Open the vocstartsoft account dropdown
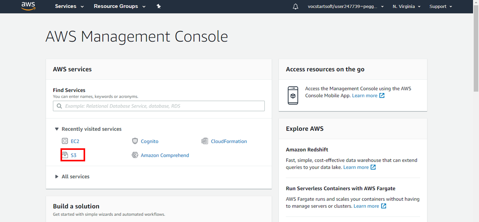 (346, 7)
